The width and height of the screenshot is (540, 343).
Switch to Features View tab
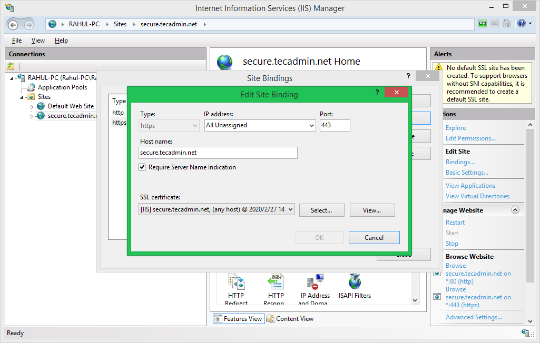[239, 319]
